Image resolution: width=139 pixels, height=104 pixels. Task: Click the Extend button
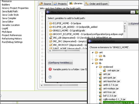(134, 24)
